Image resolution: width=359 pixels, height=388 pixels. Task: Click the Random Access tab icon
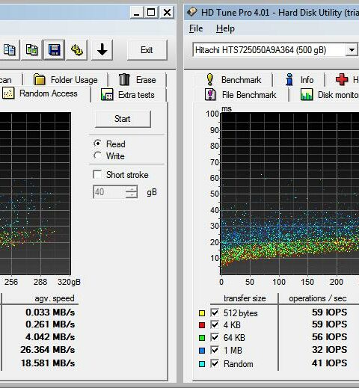point(8,93)
